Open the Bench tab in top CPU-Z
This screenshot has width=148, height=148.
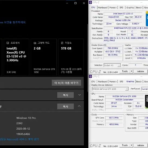[139, 8]
